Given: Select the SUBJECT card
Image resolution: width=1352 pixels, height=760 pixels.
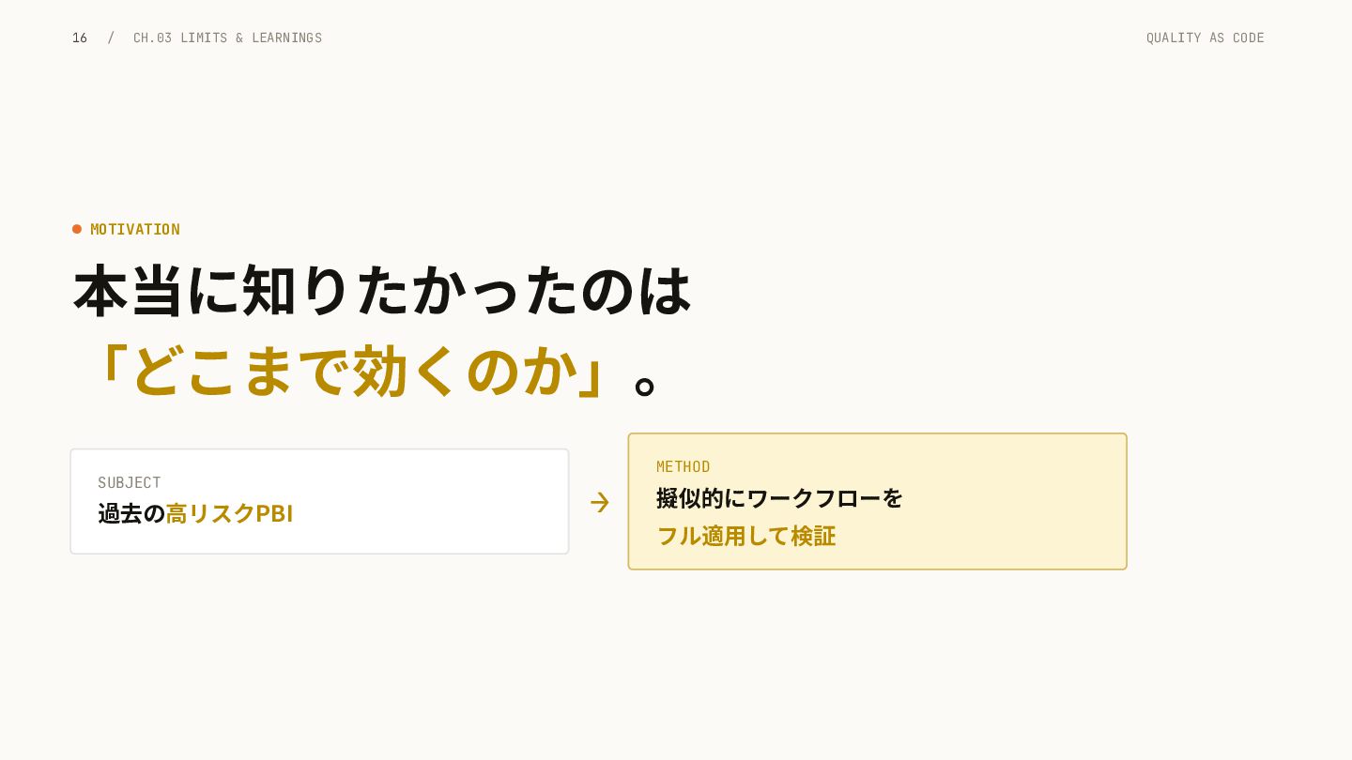Looking at the screenshot, I should click(319, 501).
